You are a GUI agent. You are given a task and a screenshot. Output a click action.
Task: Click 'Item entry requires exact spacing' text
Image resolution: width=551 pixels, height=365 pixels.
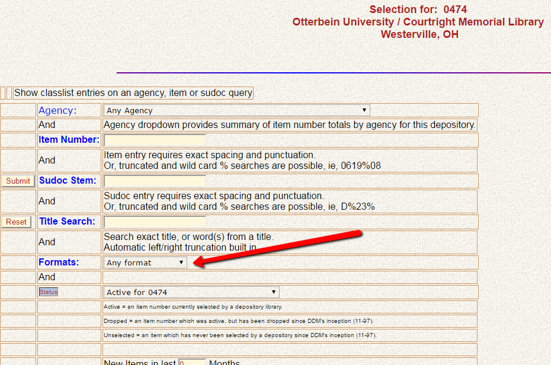point(209,155)
